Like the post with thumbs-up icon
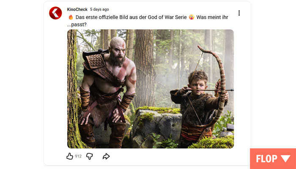The image size is (296, 169). click(70, 156)
